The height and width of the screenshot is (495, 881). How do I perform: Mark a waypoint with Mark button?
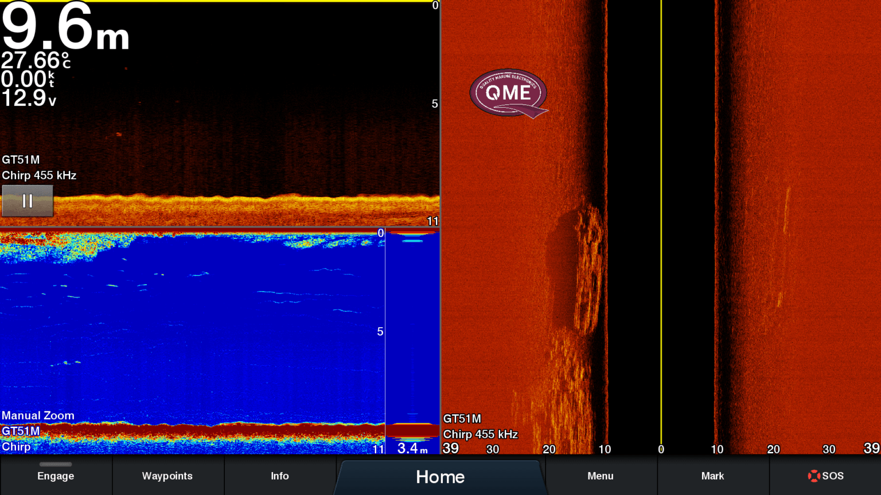[712, 476]
